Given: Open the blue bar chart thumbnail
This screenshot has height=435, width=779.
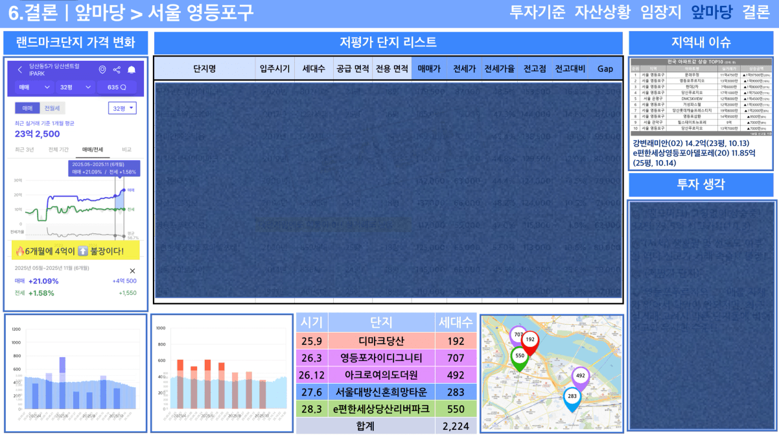Looking at the screenshot, I should tap(75, 373).
